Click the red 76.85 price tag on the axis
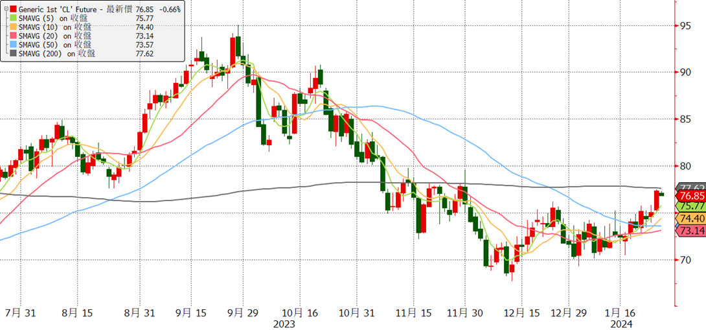706x330 pixels. [x=690, y=196]
